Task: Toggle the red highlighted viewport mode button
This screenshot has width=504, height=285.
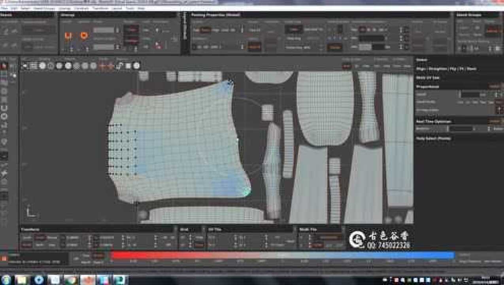Action: click(x=346, y=66)
